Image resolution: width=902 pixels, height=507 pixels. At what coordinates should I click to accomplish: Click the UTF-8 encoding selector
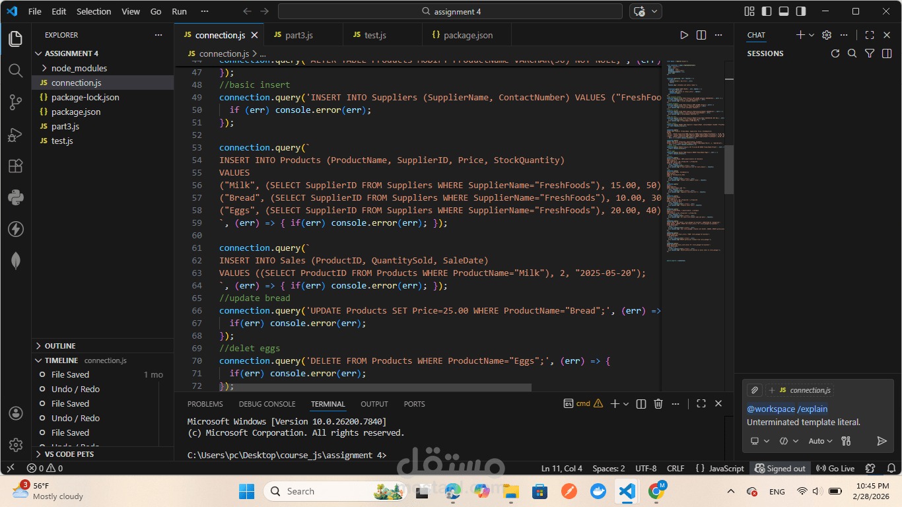(x=646, y=468)
